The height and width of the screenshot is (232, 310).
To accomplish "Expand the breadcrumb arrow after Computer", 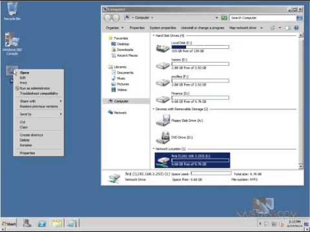I will point(152,17).
